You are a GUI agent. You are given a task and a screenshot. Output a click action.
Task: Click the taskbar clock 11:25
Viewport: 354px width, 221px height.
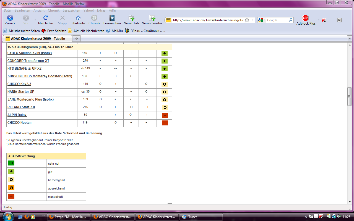coord(347,217)
